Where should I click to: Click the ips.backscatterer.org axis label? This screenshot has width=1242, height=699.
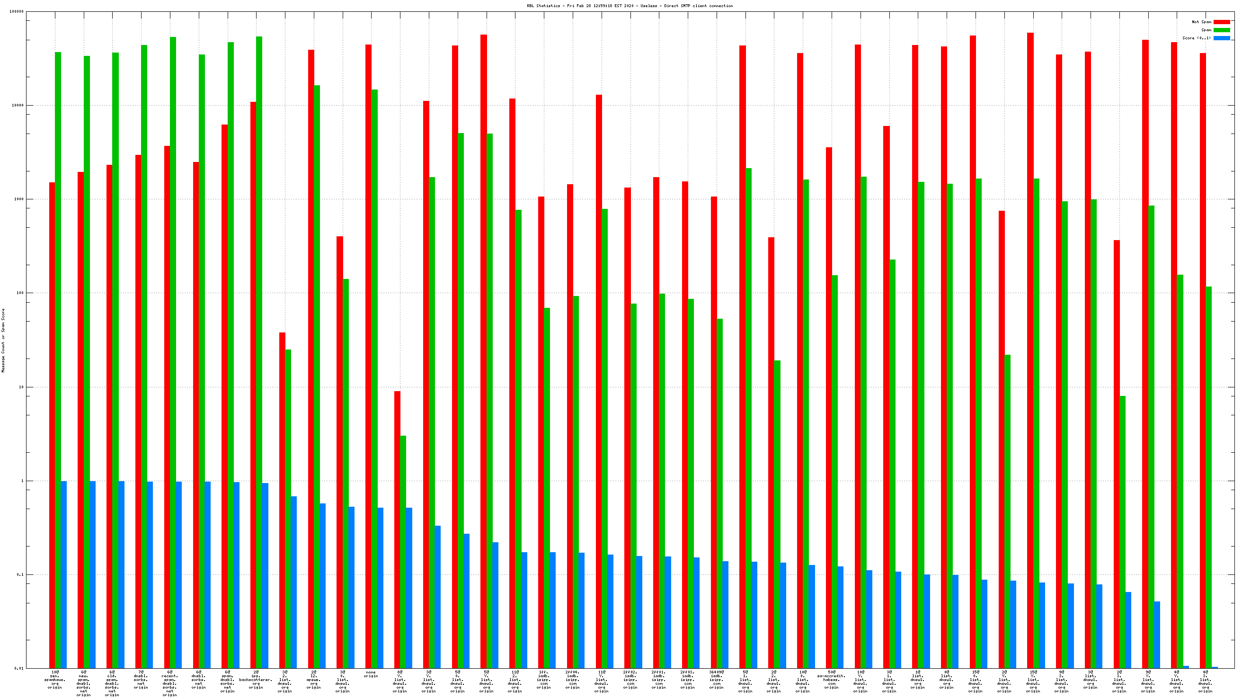[256, 679]
